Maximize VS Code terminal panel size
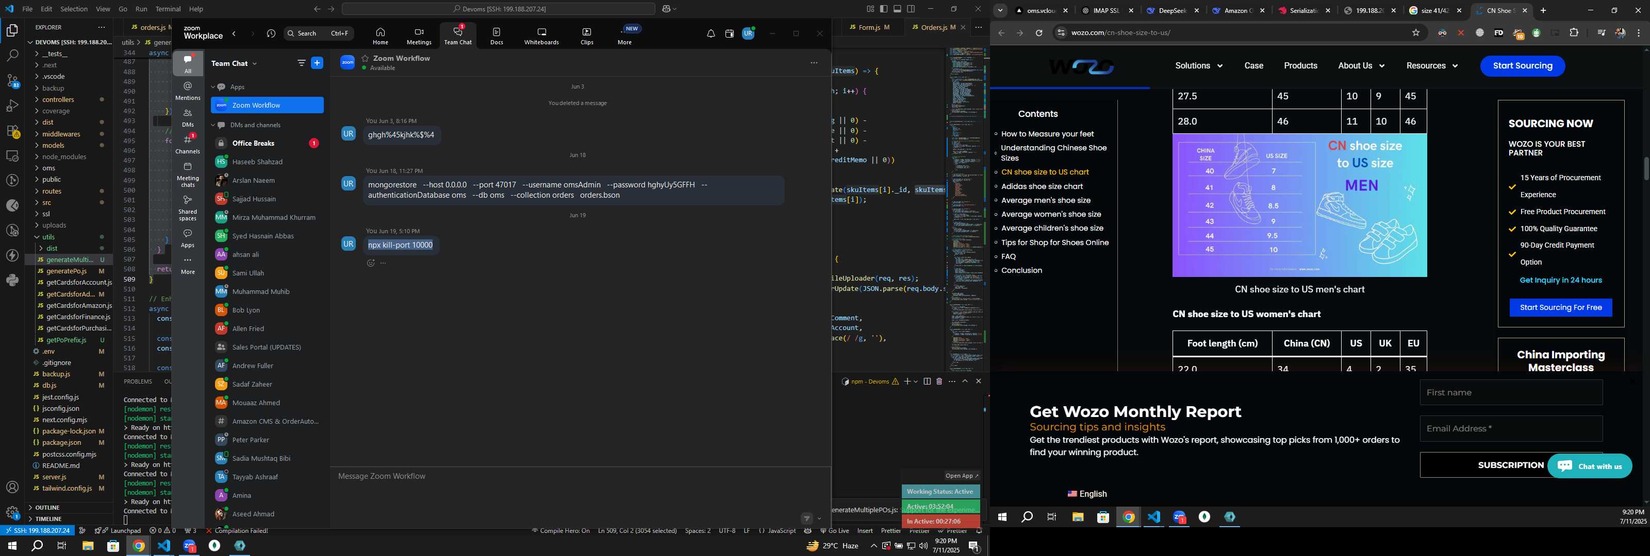The height and width of the screenshot is (556, 1650). (x=965, y=381)
